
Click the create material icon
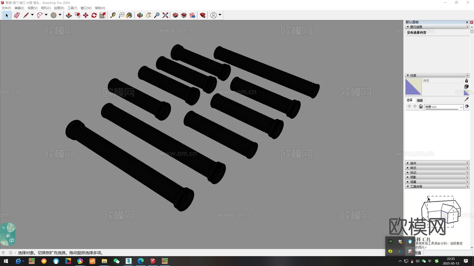(466, 87)
